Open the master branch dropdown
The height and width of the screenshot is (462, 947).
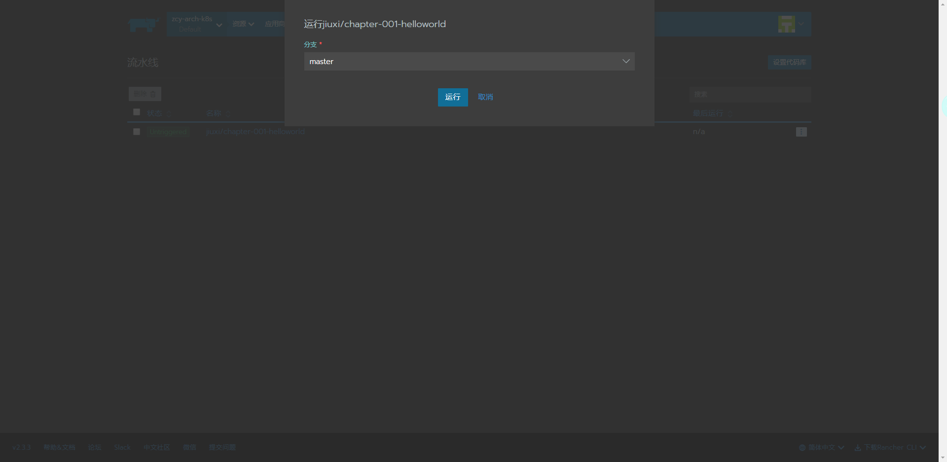(x=469, y=62)
